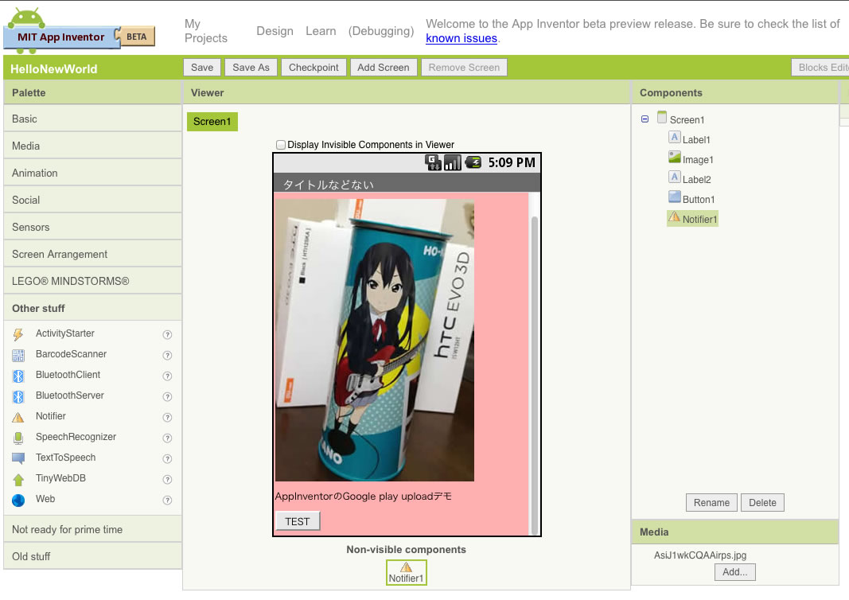This screenshot has height=600, width=849.
Task: Collapse the Screen1 tree node
Action: pos(645,119)
